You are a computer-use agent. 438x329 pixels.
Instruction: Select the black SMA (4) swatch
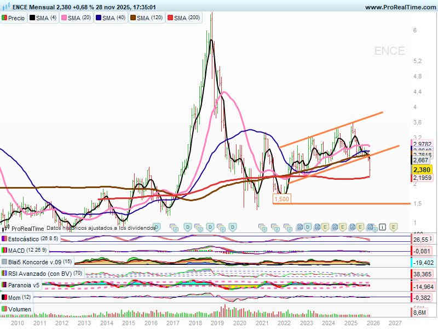click(x=33, y=18)
